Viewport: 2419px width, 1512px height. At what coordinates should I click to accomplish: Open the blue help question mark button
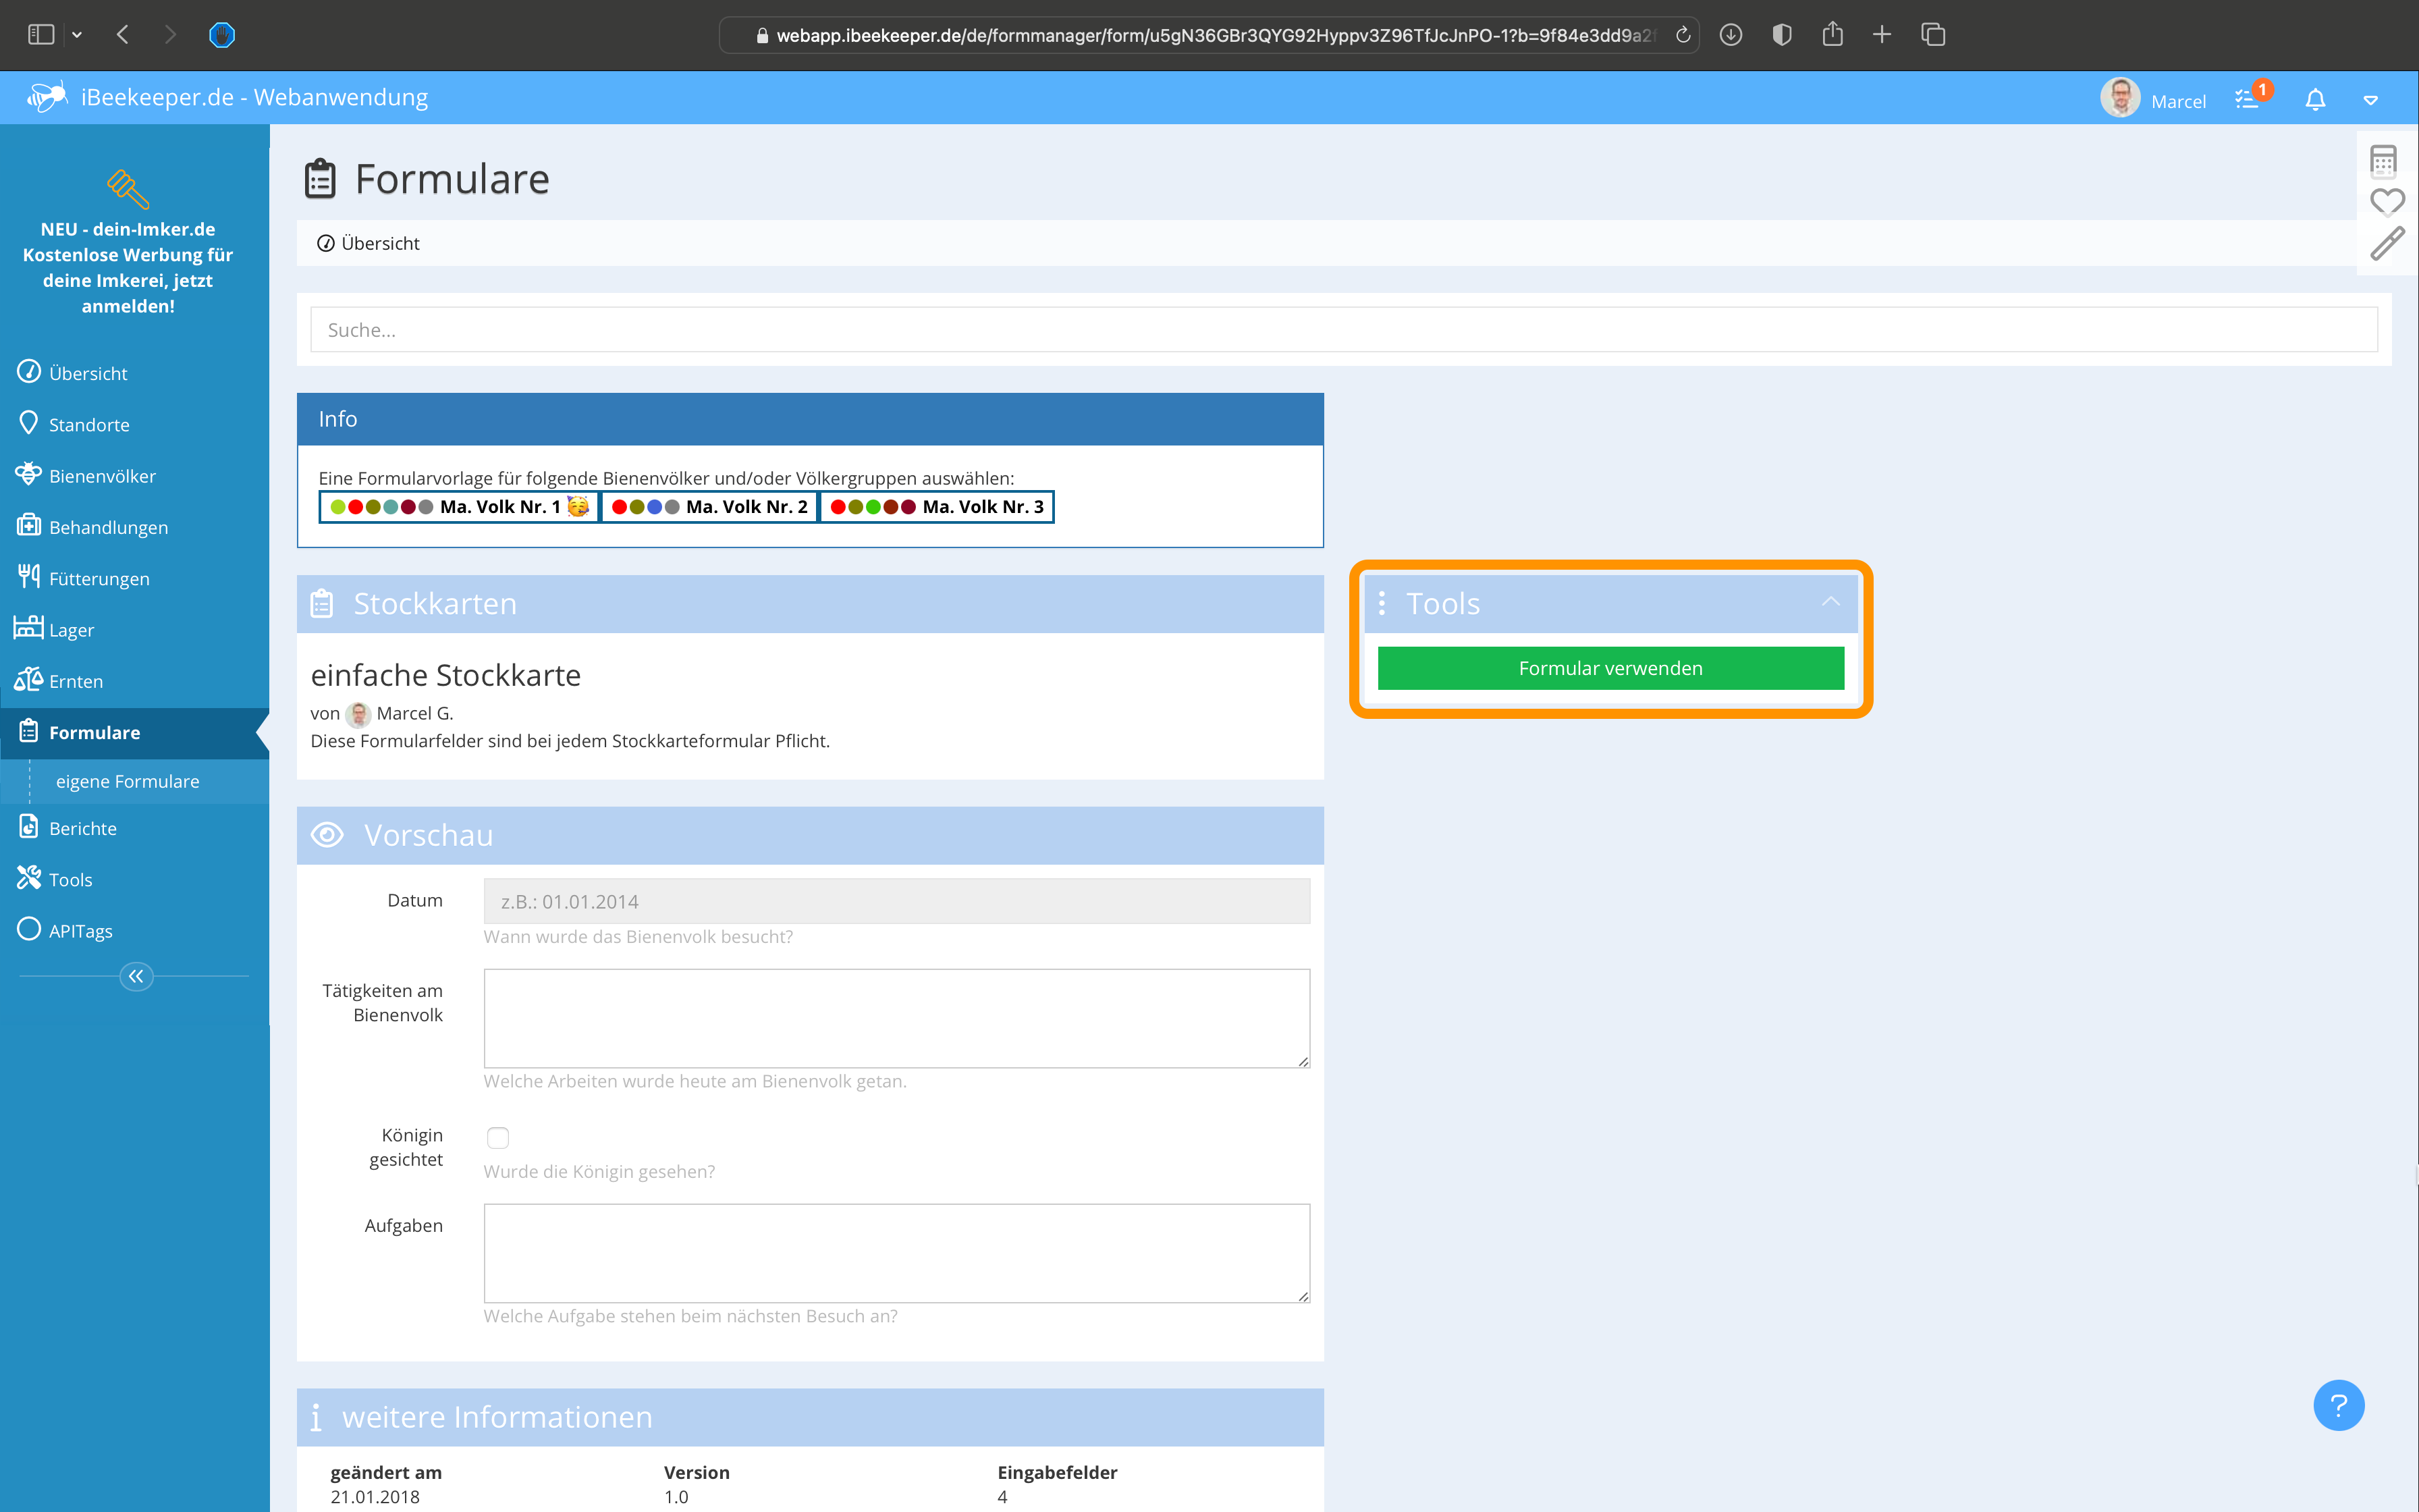click(x=2338, y=1405)
